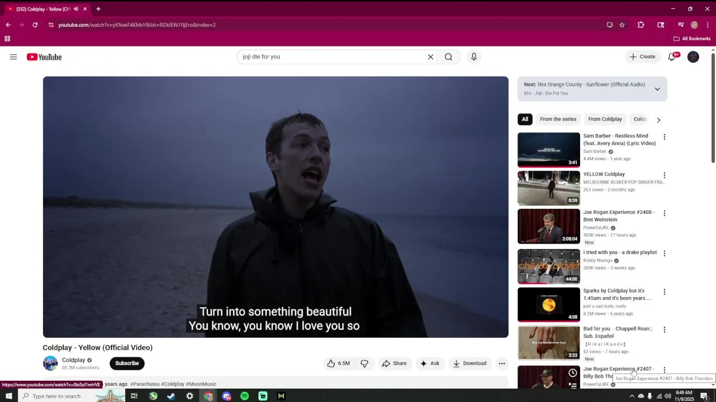Show hidden system tray icons

tap(632, 396)
